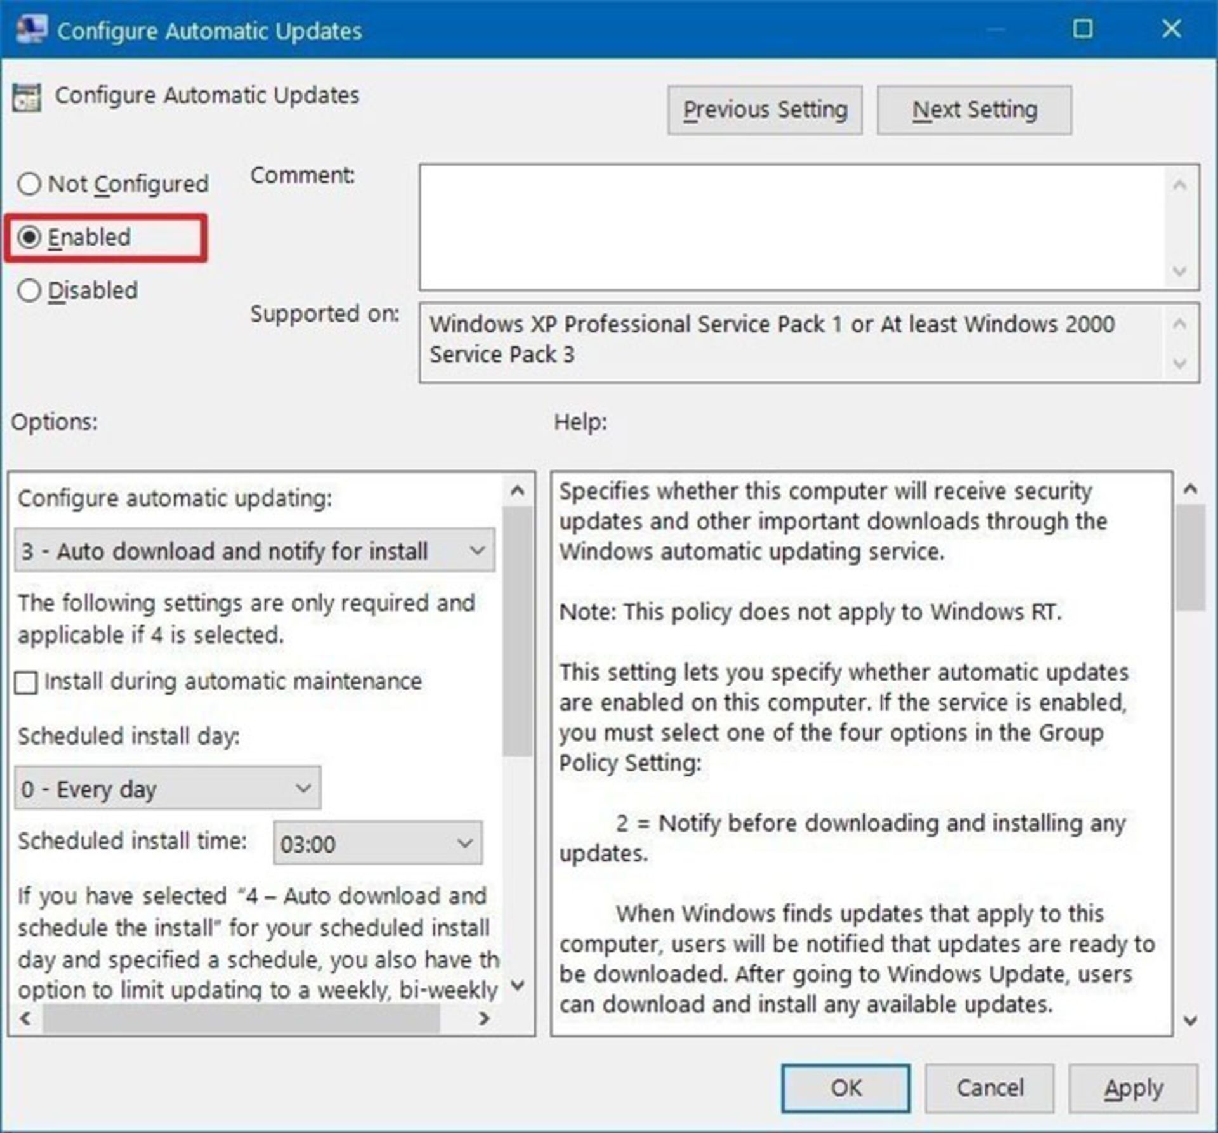Screen dimensions: 1218x1133
Task: Select the Disabled radio button
Action: [29, 291]
